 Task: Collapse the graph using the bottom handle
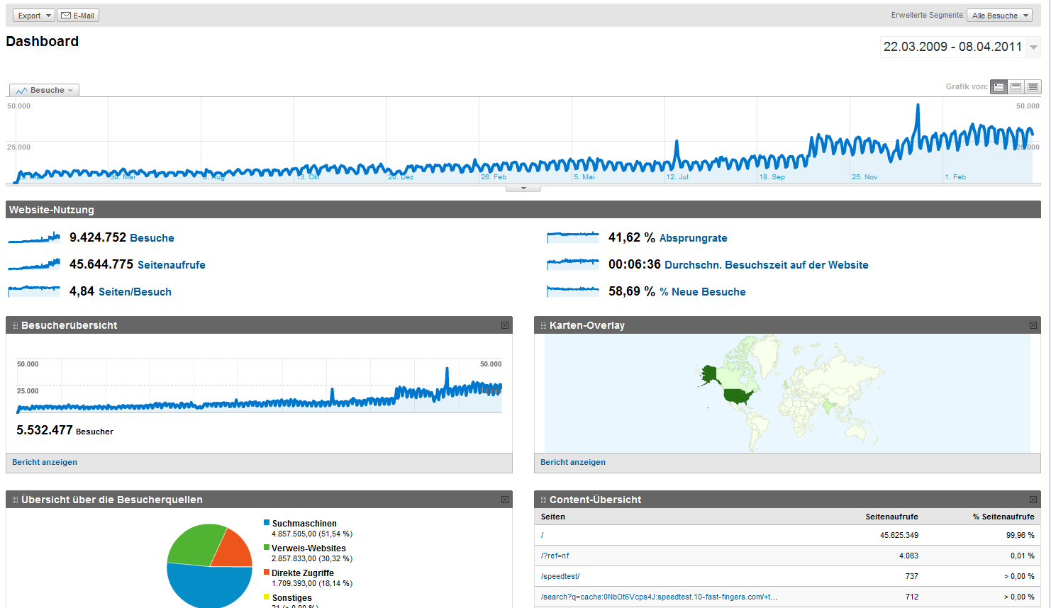[x=523, y=188]
